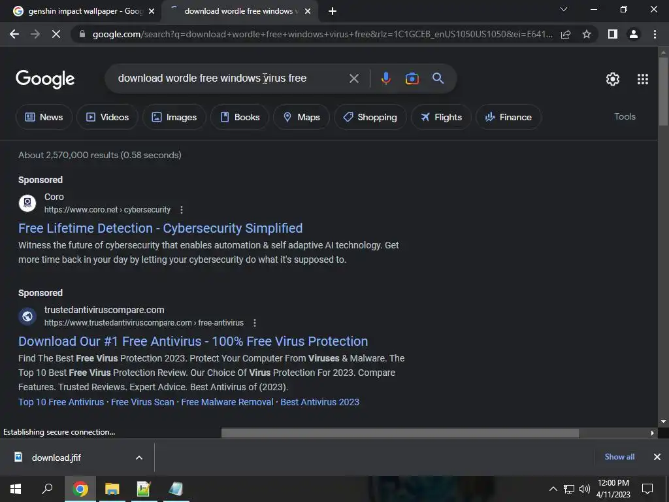Filter results by Flights

[441, 117]
